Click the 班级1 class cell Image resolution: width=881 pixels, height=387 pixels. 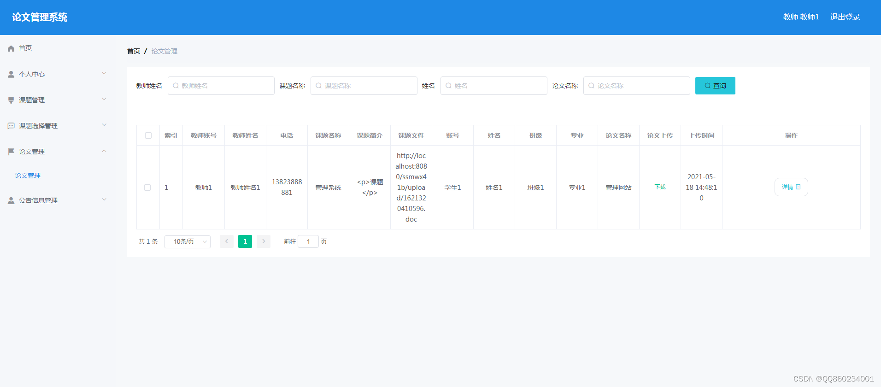tap(535, 188)
